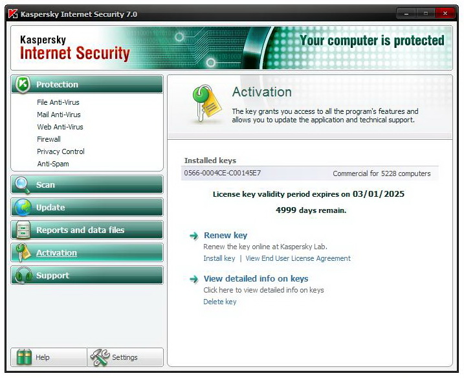Screen dimensions: 464x378
Task: Click View detailed info on keys
Action: pos(256,278)
